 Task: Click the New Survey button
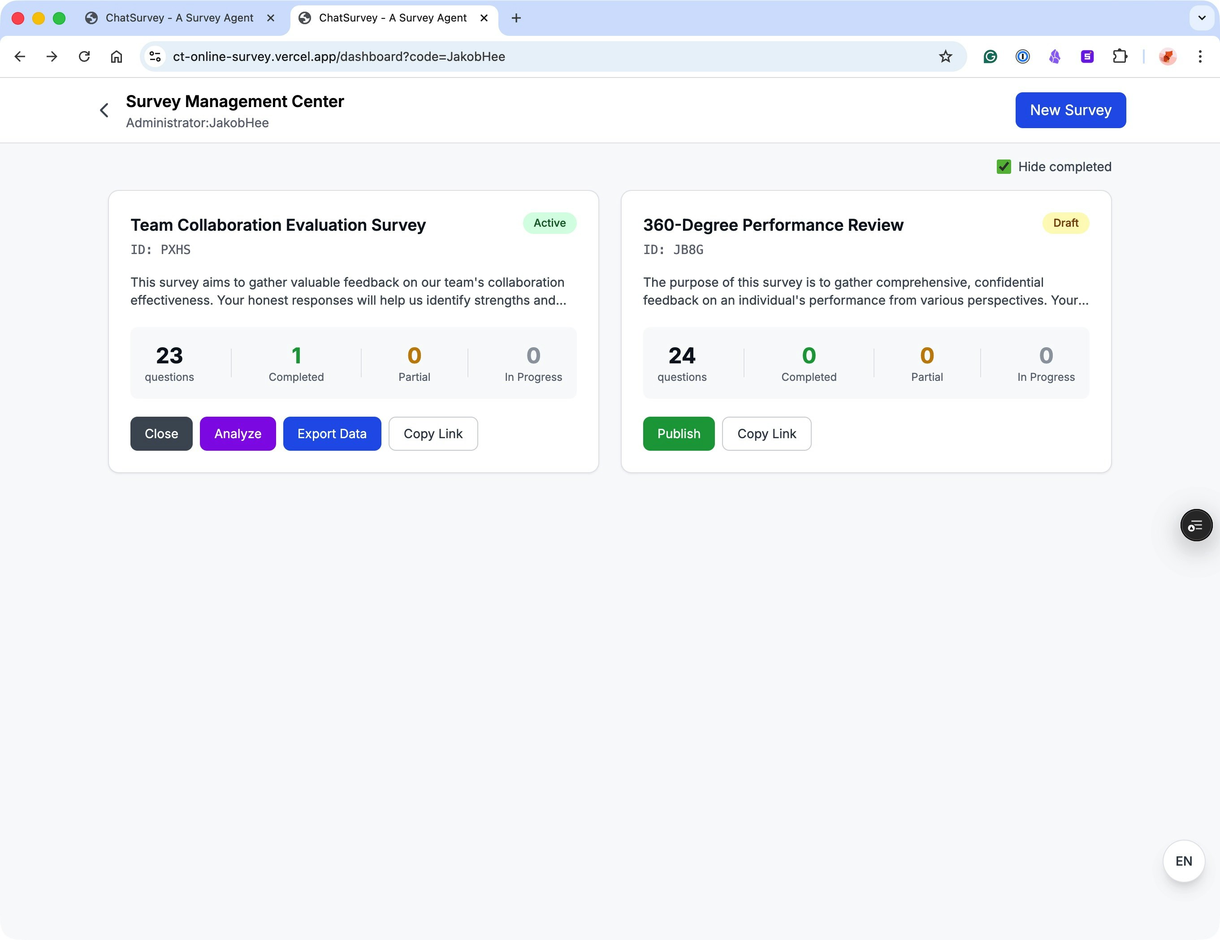1070,110
